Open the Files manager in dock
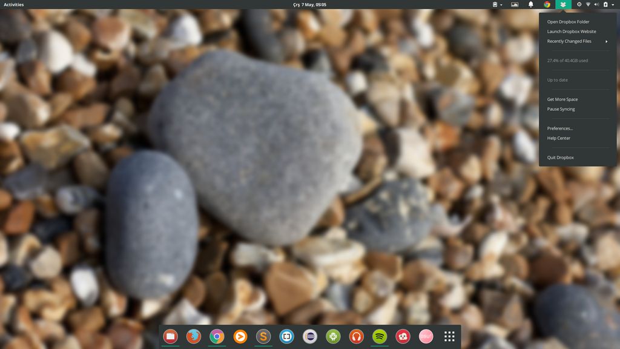Viewport: 620px width, 349px height. 170,336
